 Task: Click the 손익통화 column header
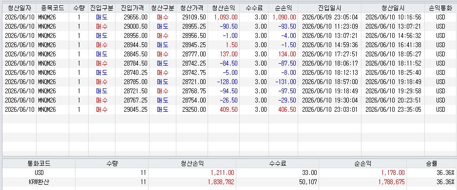(440, 8)
